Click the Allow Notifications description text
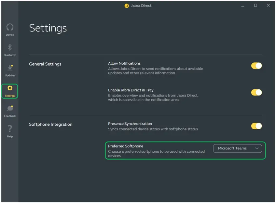The height and width of the screenshot is (203, 276). pyautogui.click(x=155, y=71)
